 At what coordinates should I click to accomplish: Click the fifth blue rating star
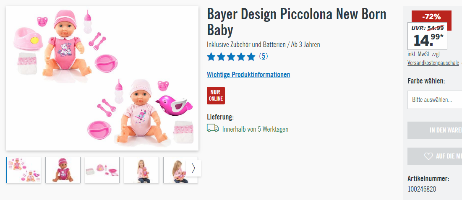[x=251, y=57]
